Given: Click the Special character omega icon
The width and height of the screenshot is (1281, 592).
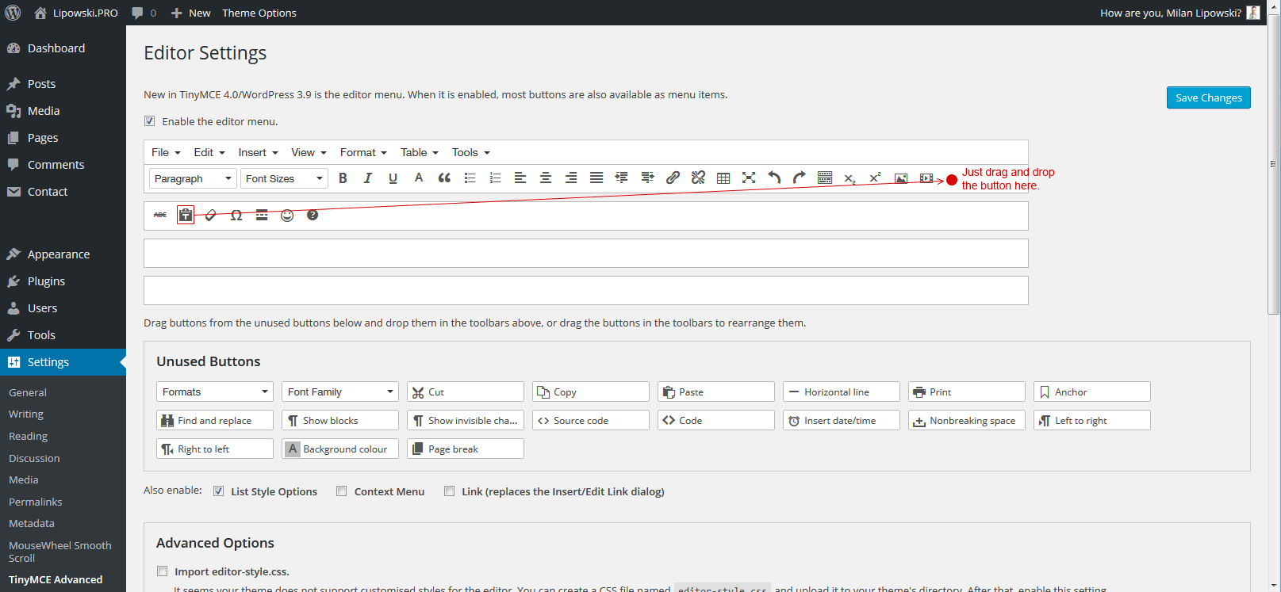Looking at the screenshot, I should [236, 215].
